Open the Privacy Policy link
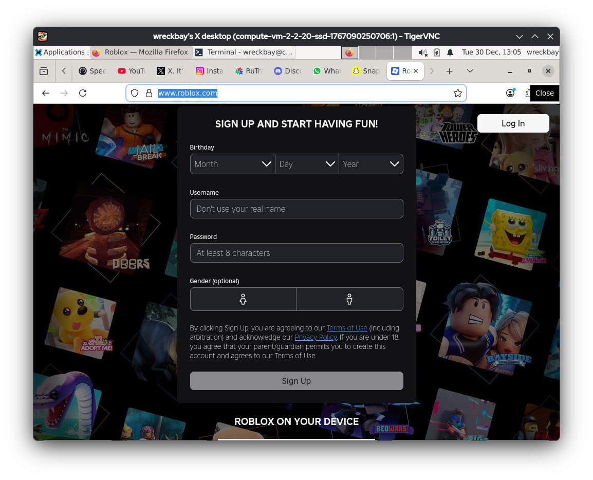 tap(316, 338)
